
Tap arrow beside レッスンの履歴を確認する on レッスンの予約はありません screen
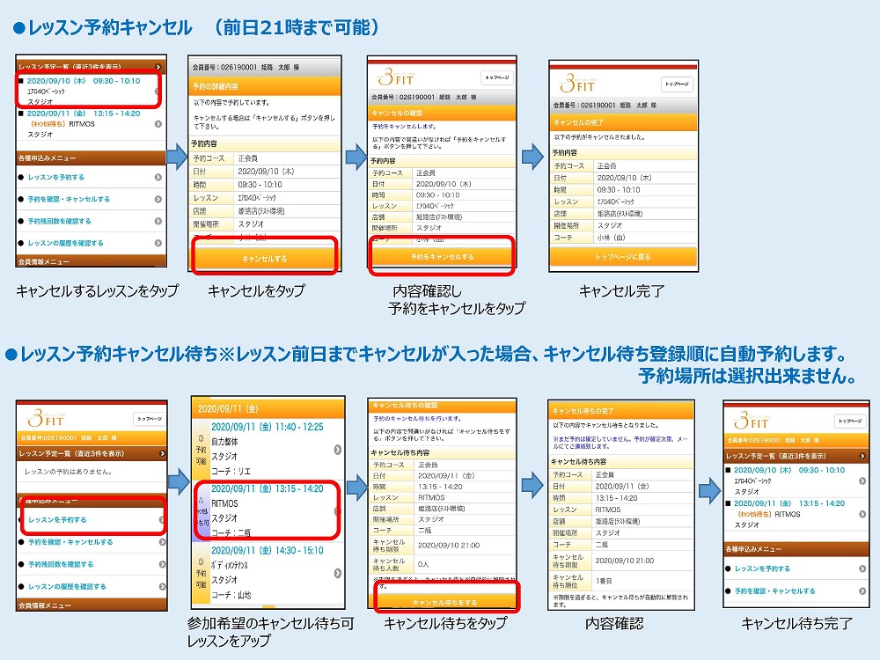coord(162,586)
